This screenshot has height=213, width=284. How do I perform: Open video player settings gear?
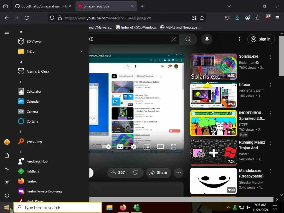click(x=133, y=146)
